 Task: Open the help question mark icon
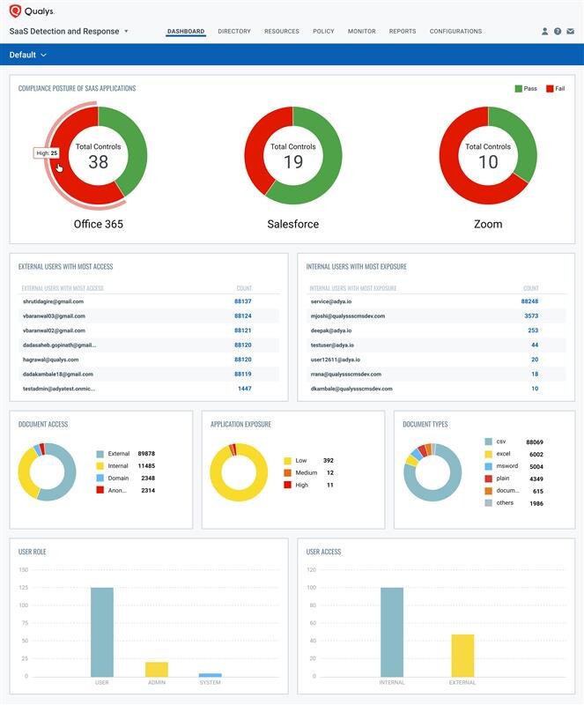coord(558,31)
